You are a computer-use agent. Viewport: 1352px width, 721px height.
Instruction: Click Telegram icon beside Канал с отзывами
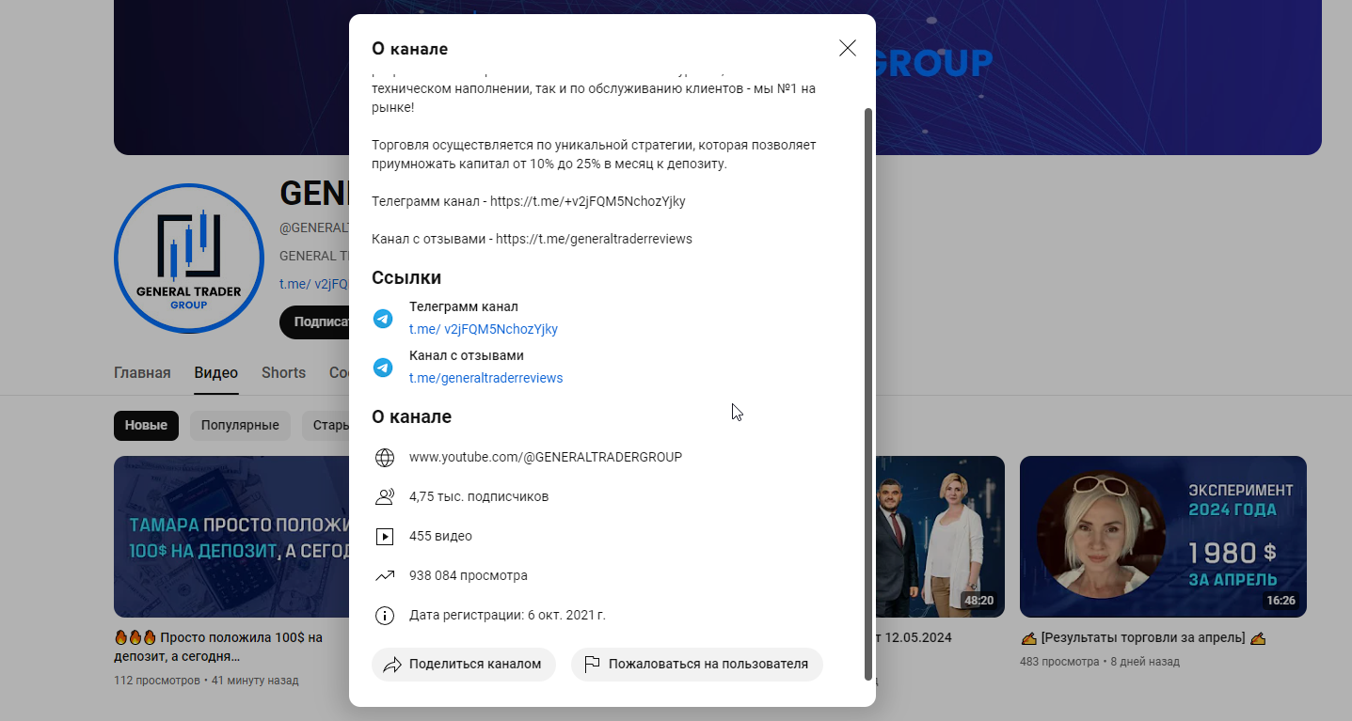click(383, 368)
